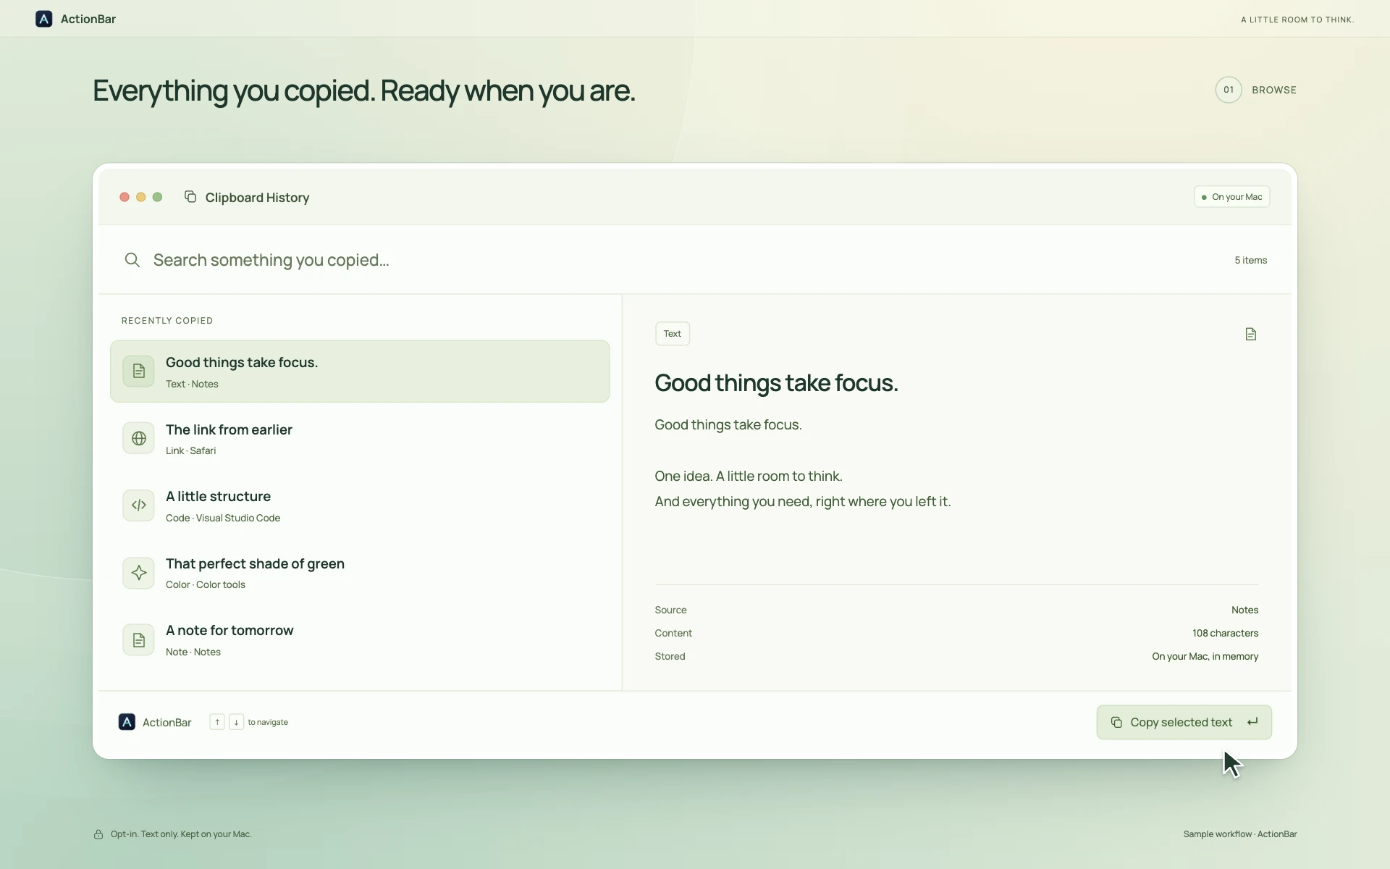Image resolution: width=1390 pixels, height=869 pixels.
Task: Click the document icon in preview pane corner
Action: point(1250,334)
